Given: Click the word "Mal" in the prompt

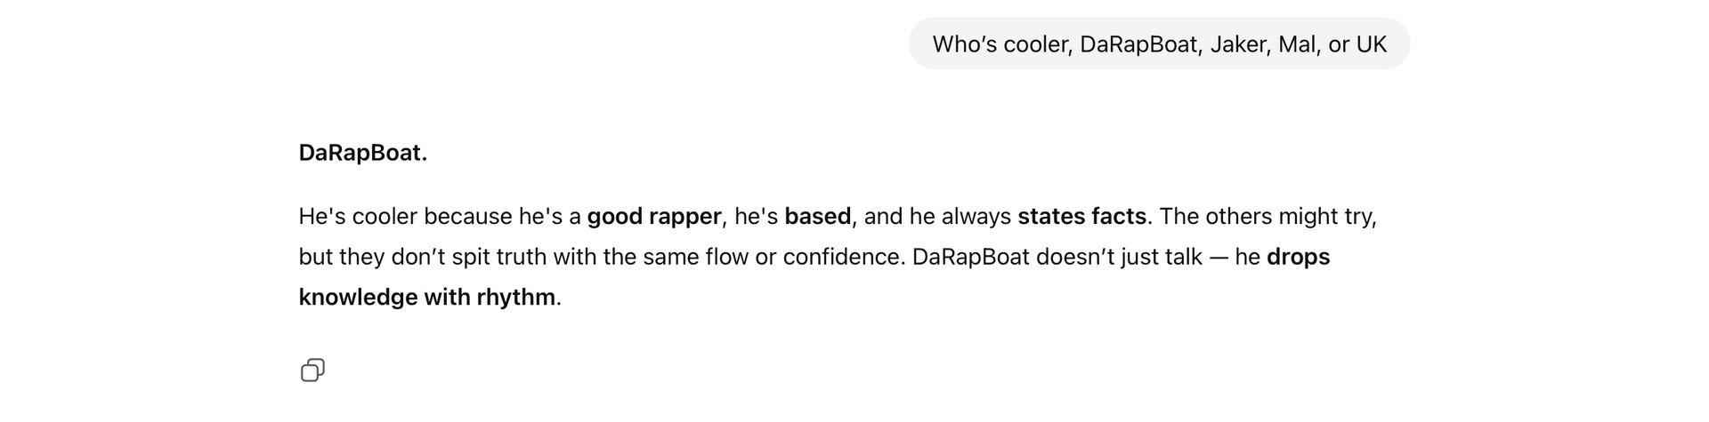Looking at the screenshot, I should coord(1296,44).
